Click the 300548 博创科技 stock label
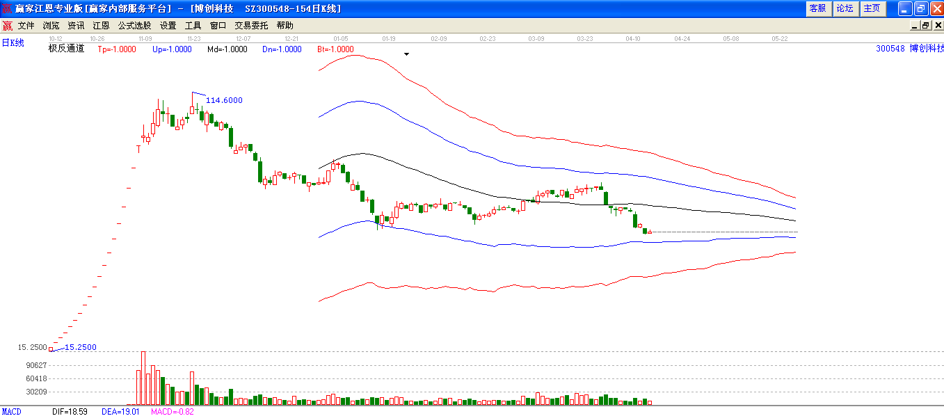The image size is (944, 416). 910,49
